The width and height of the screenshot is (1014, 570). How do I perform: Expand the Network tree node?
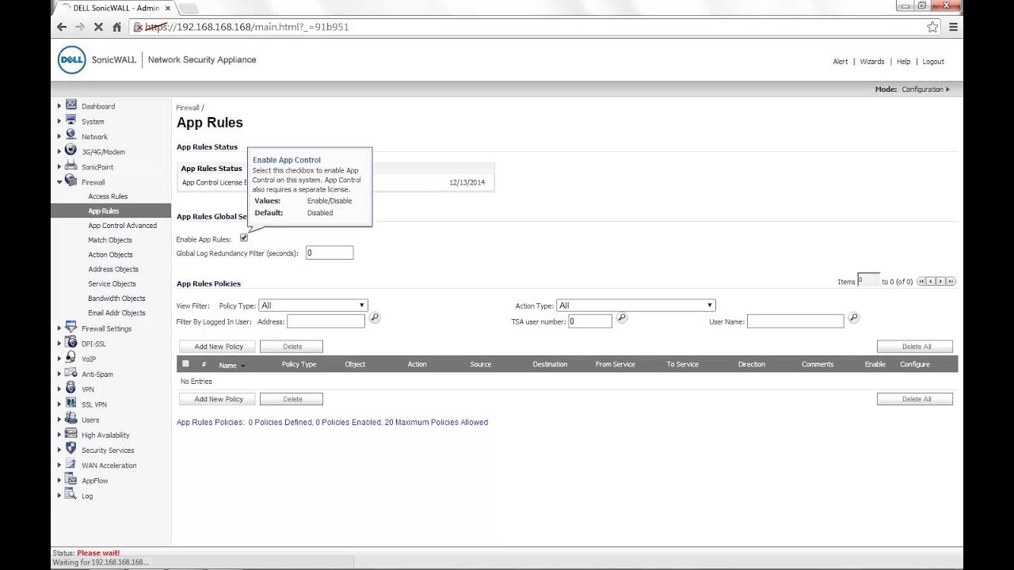[59, 136]
